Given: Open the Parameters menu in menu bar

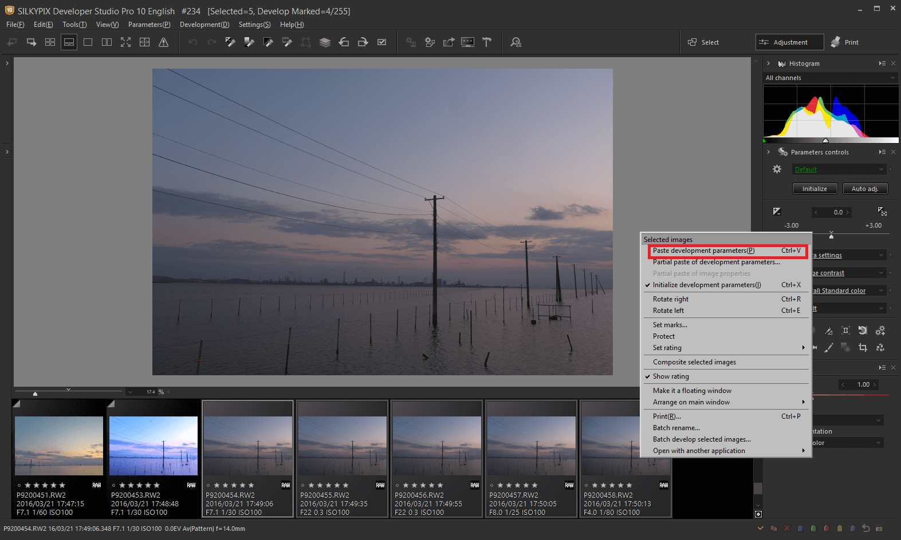Looking at the screenshot, I should [149, 25].
